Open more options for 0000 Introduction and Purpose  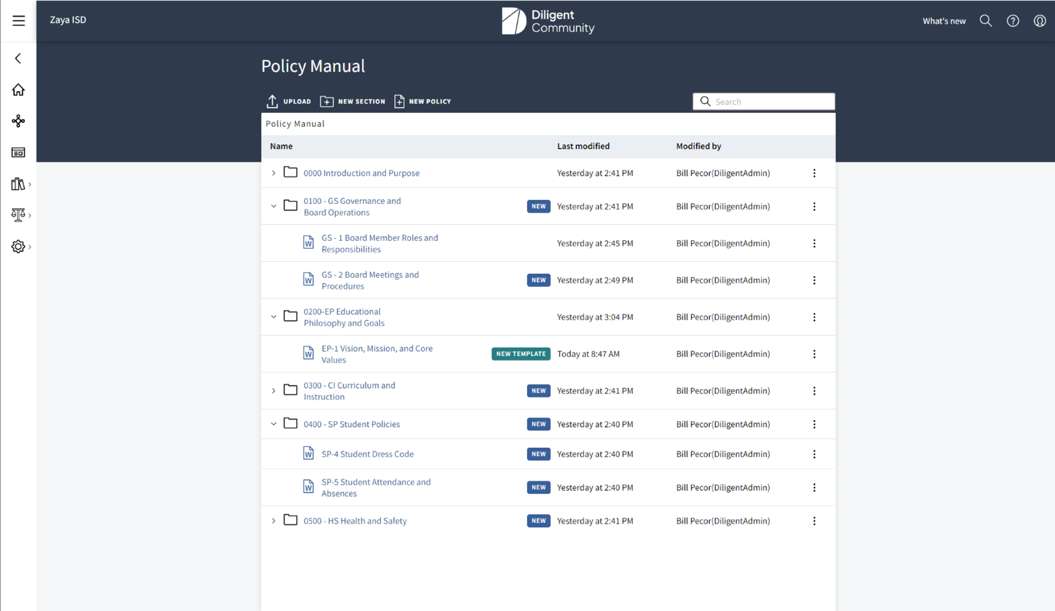pyautogui.click(x=814, y=173)
